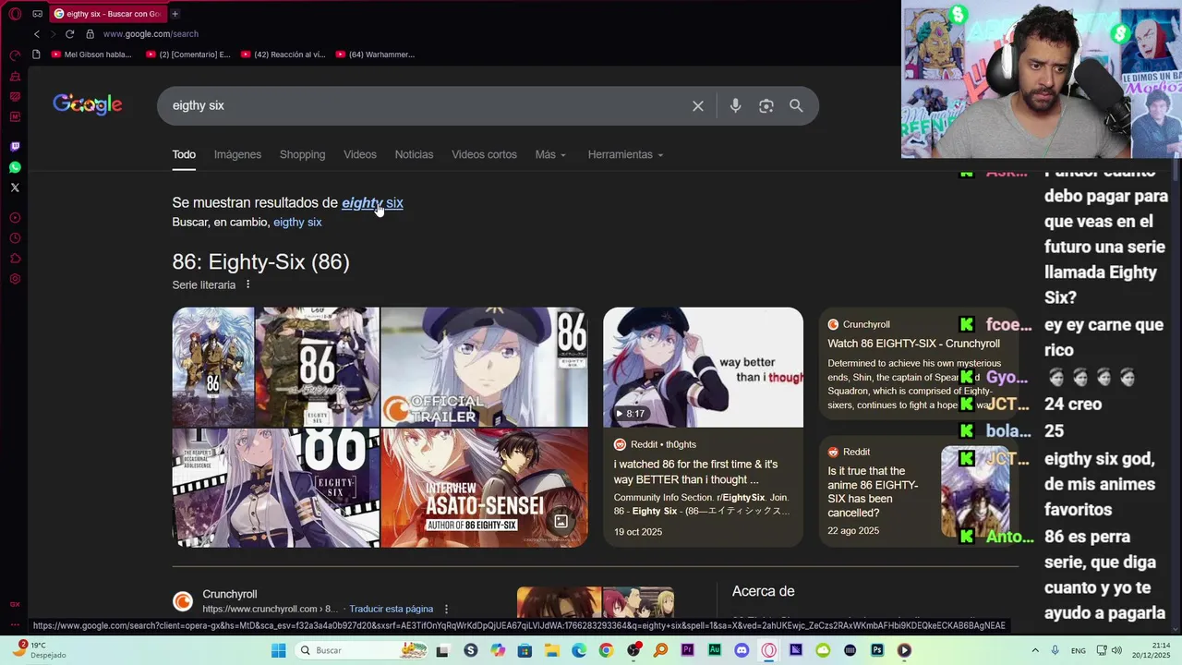This screenshot has height=665, width=1182.
Task: Open the 'Mel Gibson habla...' bookmark
Action: point(91,54)
